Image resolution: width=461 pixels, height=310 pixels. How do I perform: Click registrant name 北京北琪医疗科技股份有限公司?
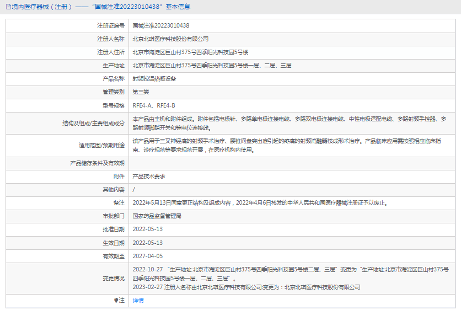pos(170,39)
